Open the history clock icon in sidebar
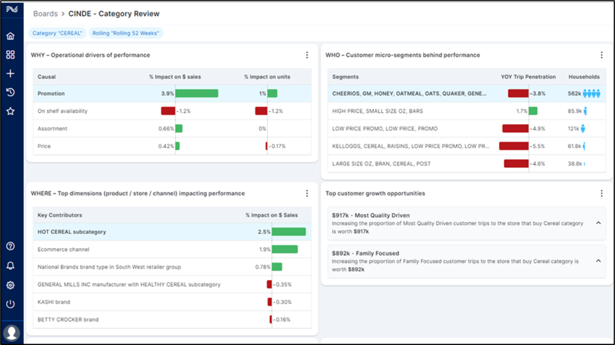Viewport: 615px width, 345px height. pyautogui.click(x=10, y=92)
